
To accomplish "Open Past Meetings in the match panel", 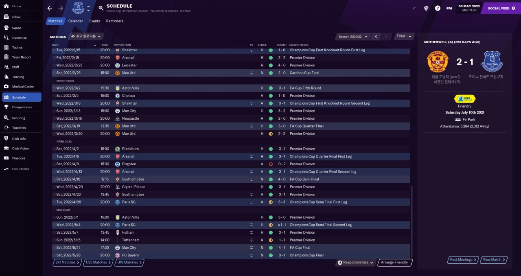I will coord(463,260).
